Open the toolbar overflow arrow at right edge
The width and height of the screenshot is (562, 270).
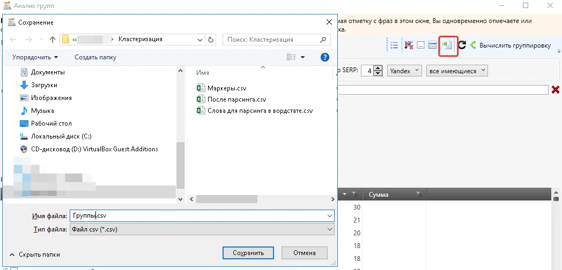point(559,52)
